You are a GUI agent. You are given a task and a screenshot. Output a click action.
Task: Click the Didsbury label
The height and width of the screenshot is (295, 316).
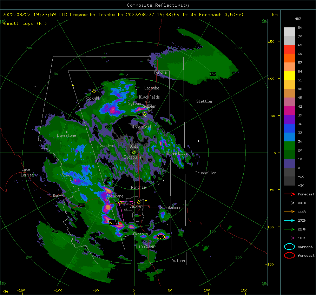pyautogui.click(x=133, y=157)
